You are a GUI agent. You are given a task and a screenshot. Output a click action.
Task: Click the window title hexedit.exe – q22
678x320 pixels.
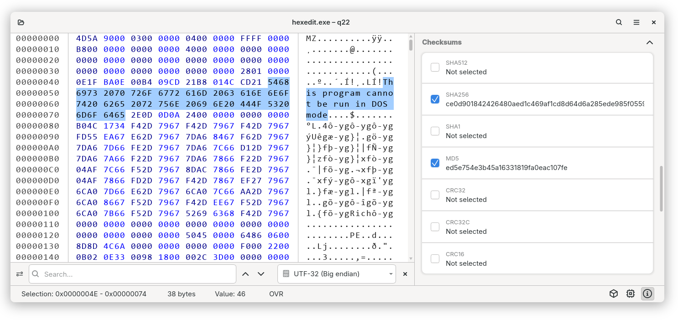(x=321, y=22)
